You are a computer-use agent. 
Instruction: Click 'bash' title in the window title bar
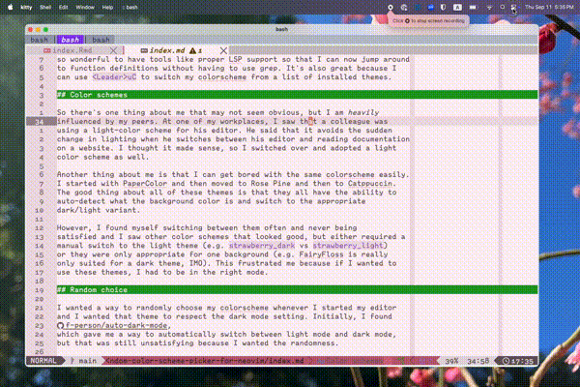tap(281, 29)
